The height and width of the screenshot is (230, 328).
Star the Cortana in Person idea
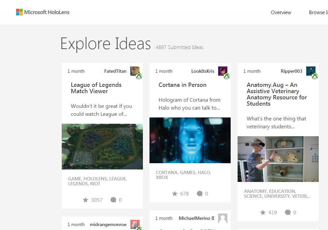(175, 194)
